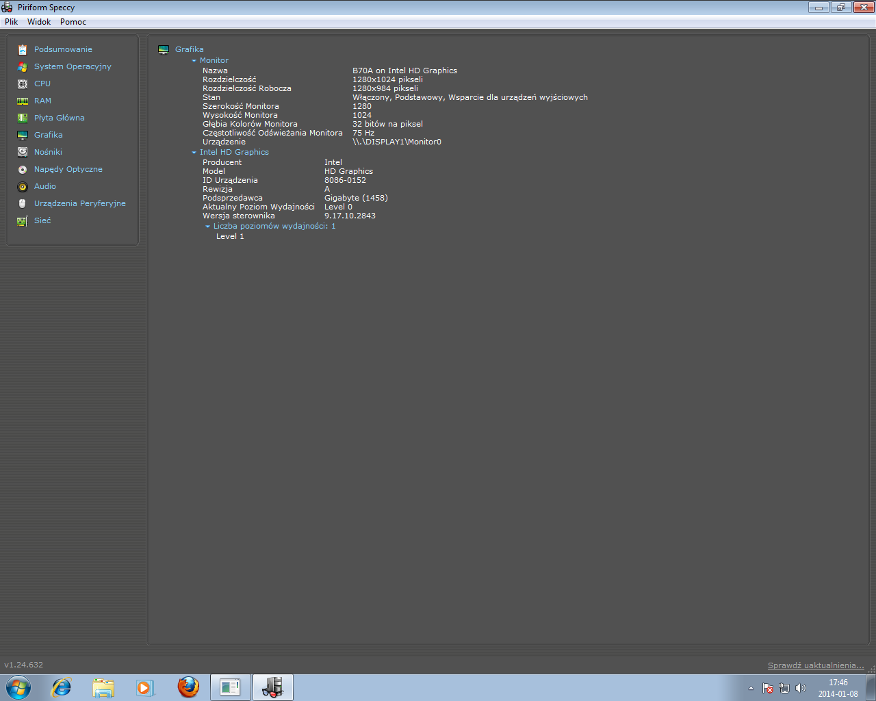Open the Plik menu

(x=12, y=22)
